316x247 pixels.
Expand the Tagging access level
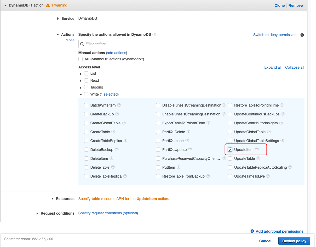[x=81, y=88]
